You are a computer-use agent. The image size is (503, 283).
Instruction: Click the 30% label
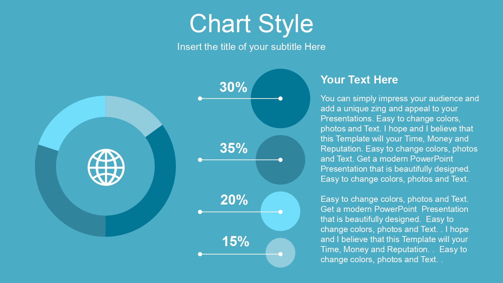pos(233,87)
